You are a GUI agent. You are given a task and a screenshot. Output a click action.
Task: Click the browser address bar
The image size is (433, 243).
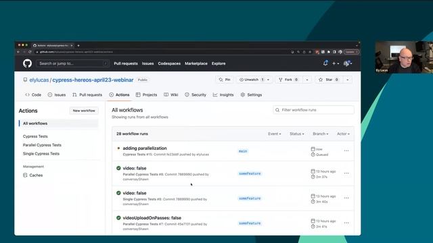pos(162,52)
